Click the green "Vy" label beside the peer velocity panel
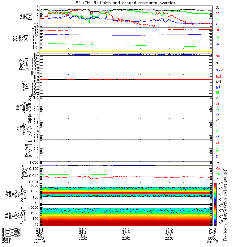Screen dimensions: 232x247 [x=217, y=131]
